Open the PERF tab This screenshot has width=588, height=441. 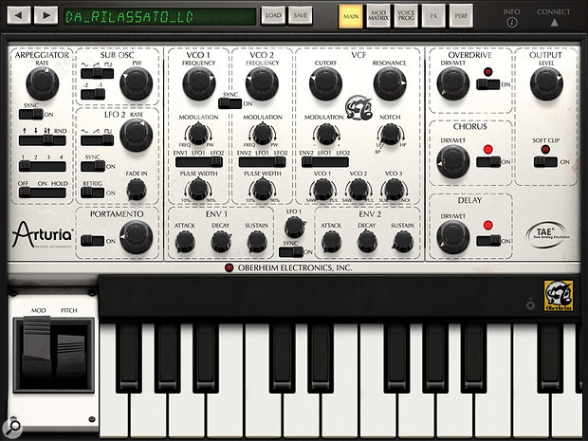[461, 16]
